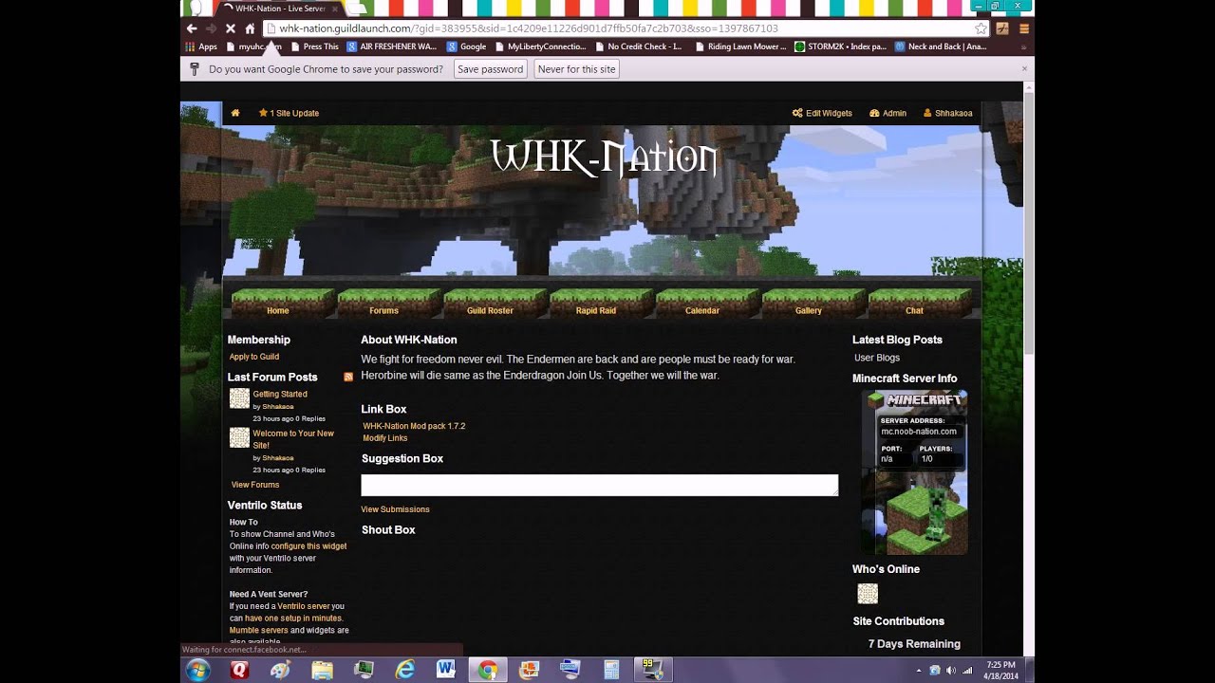
Task: Click the browser forward arrow
Action: [211, 28]
